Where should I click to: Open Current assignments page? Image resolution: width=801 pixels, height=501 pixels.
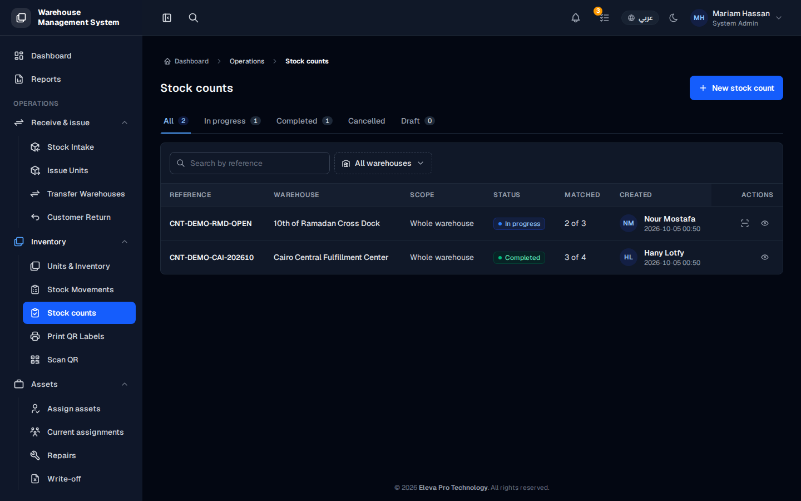pyautogui.click(x=79, y=432)
